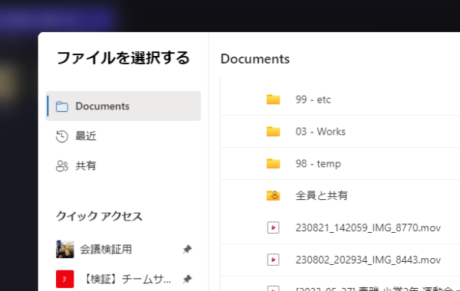Click the video icon for 230802_202934_IMG_8443.mov
Viewport: 460px width, 291px height.
tap(273, 260)
